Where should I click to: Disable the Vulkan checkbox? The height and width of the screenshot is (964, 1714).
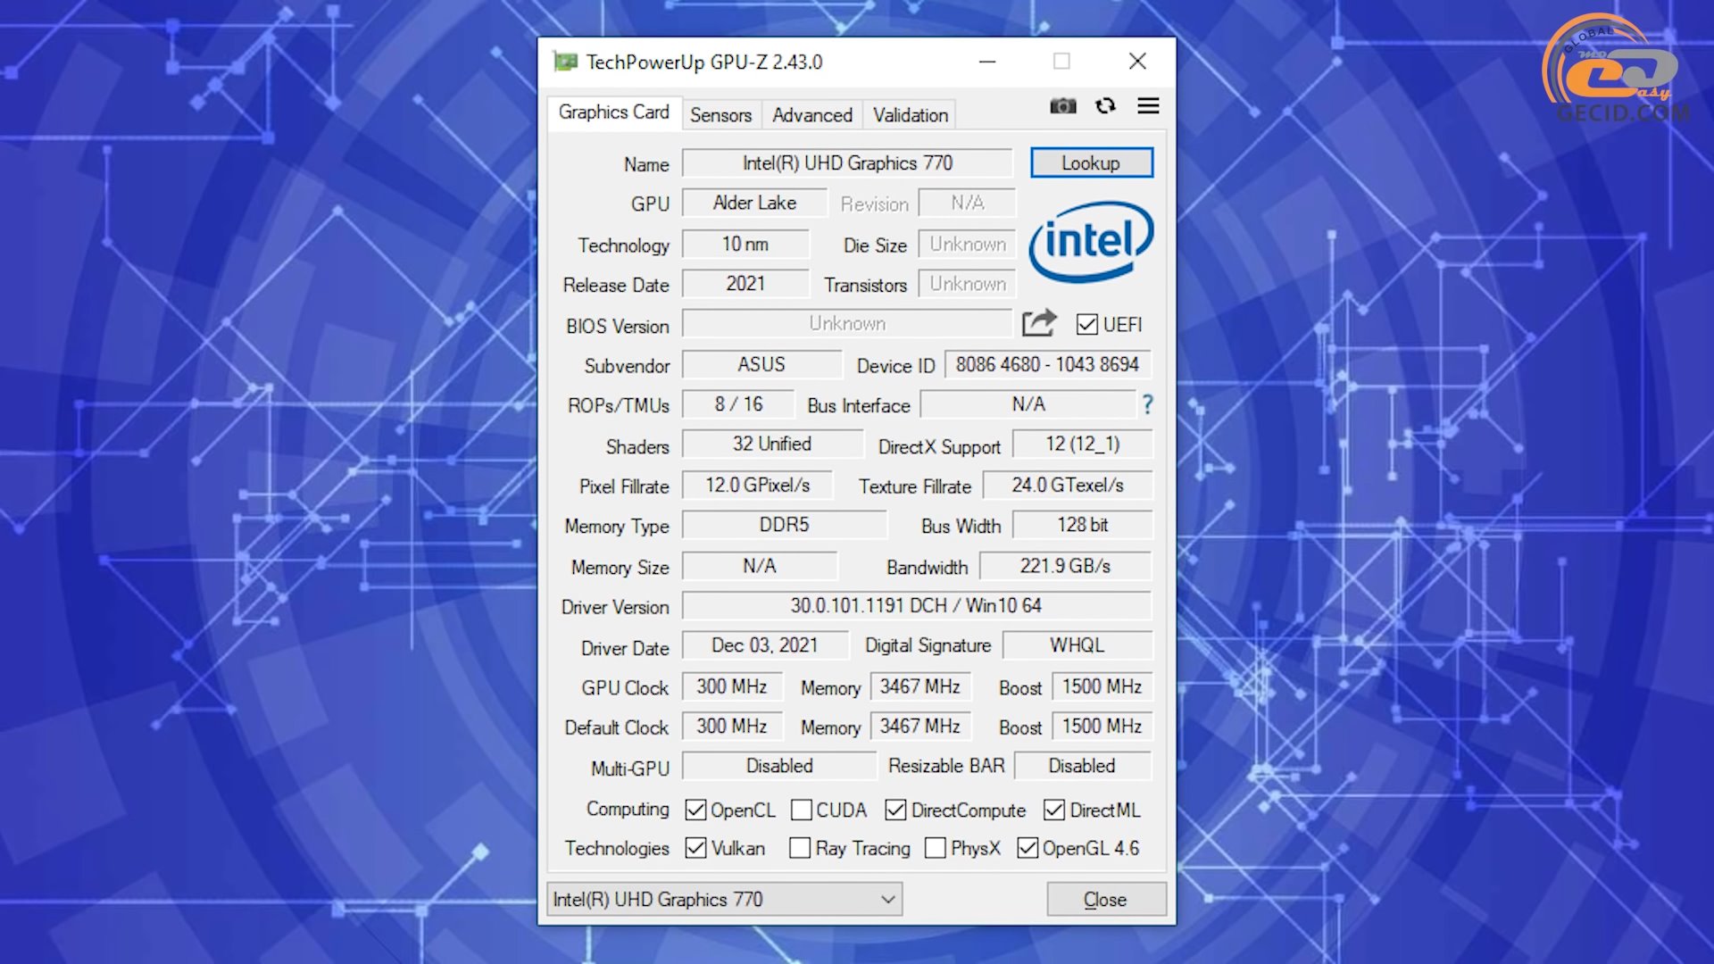[696, 848]
